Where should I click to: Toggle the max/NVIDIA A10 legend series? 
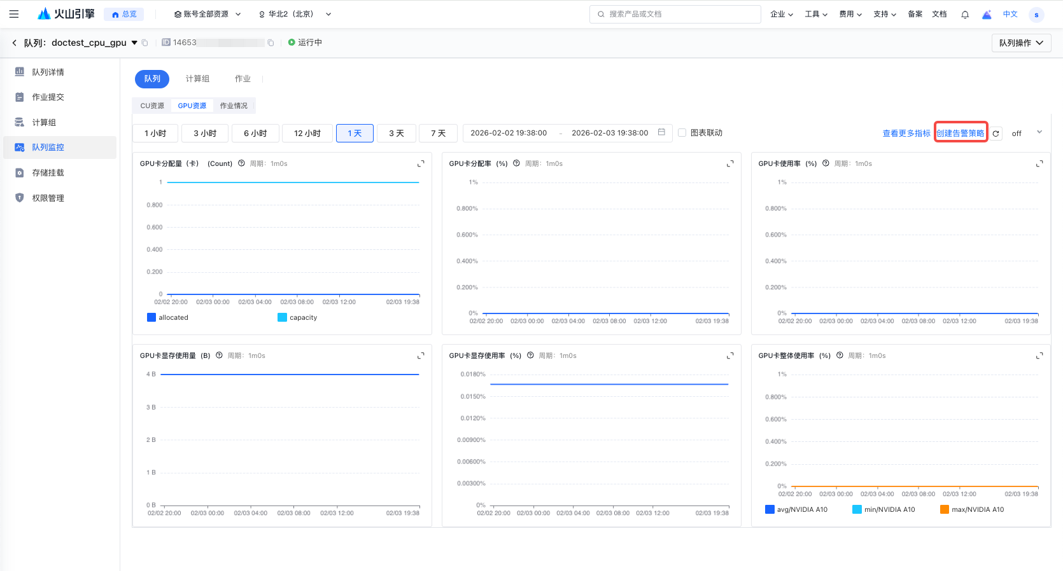[x=972, y=509]
